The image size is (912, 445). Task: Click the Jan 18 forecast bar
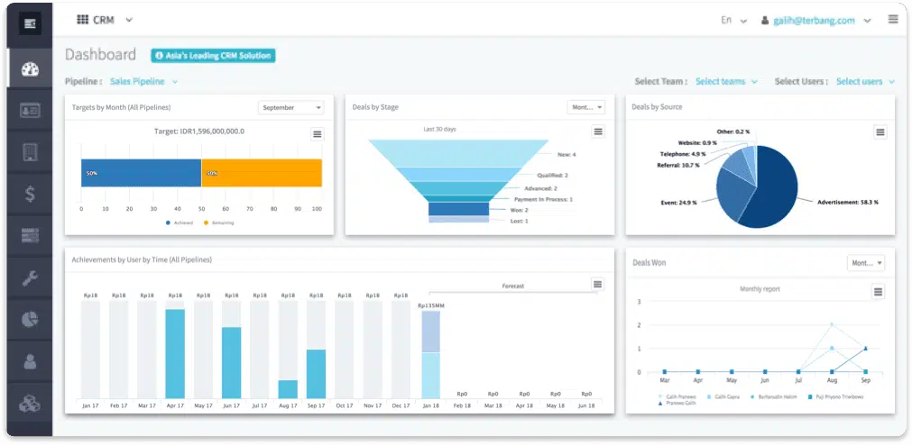pos(431,354)
